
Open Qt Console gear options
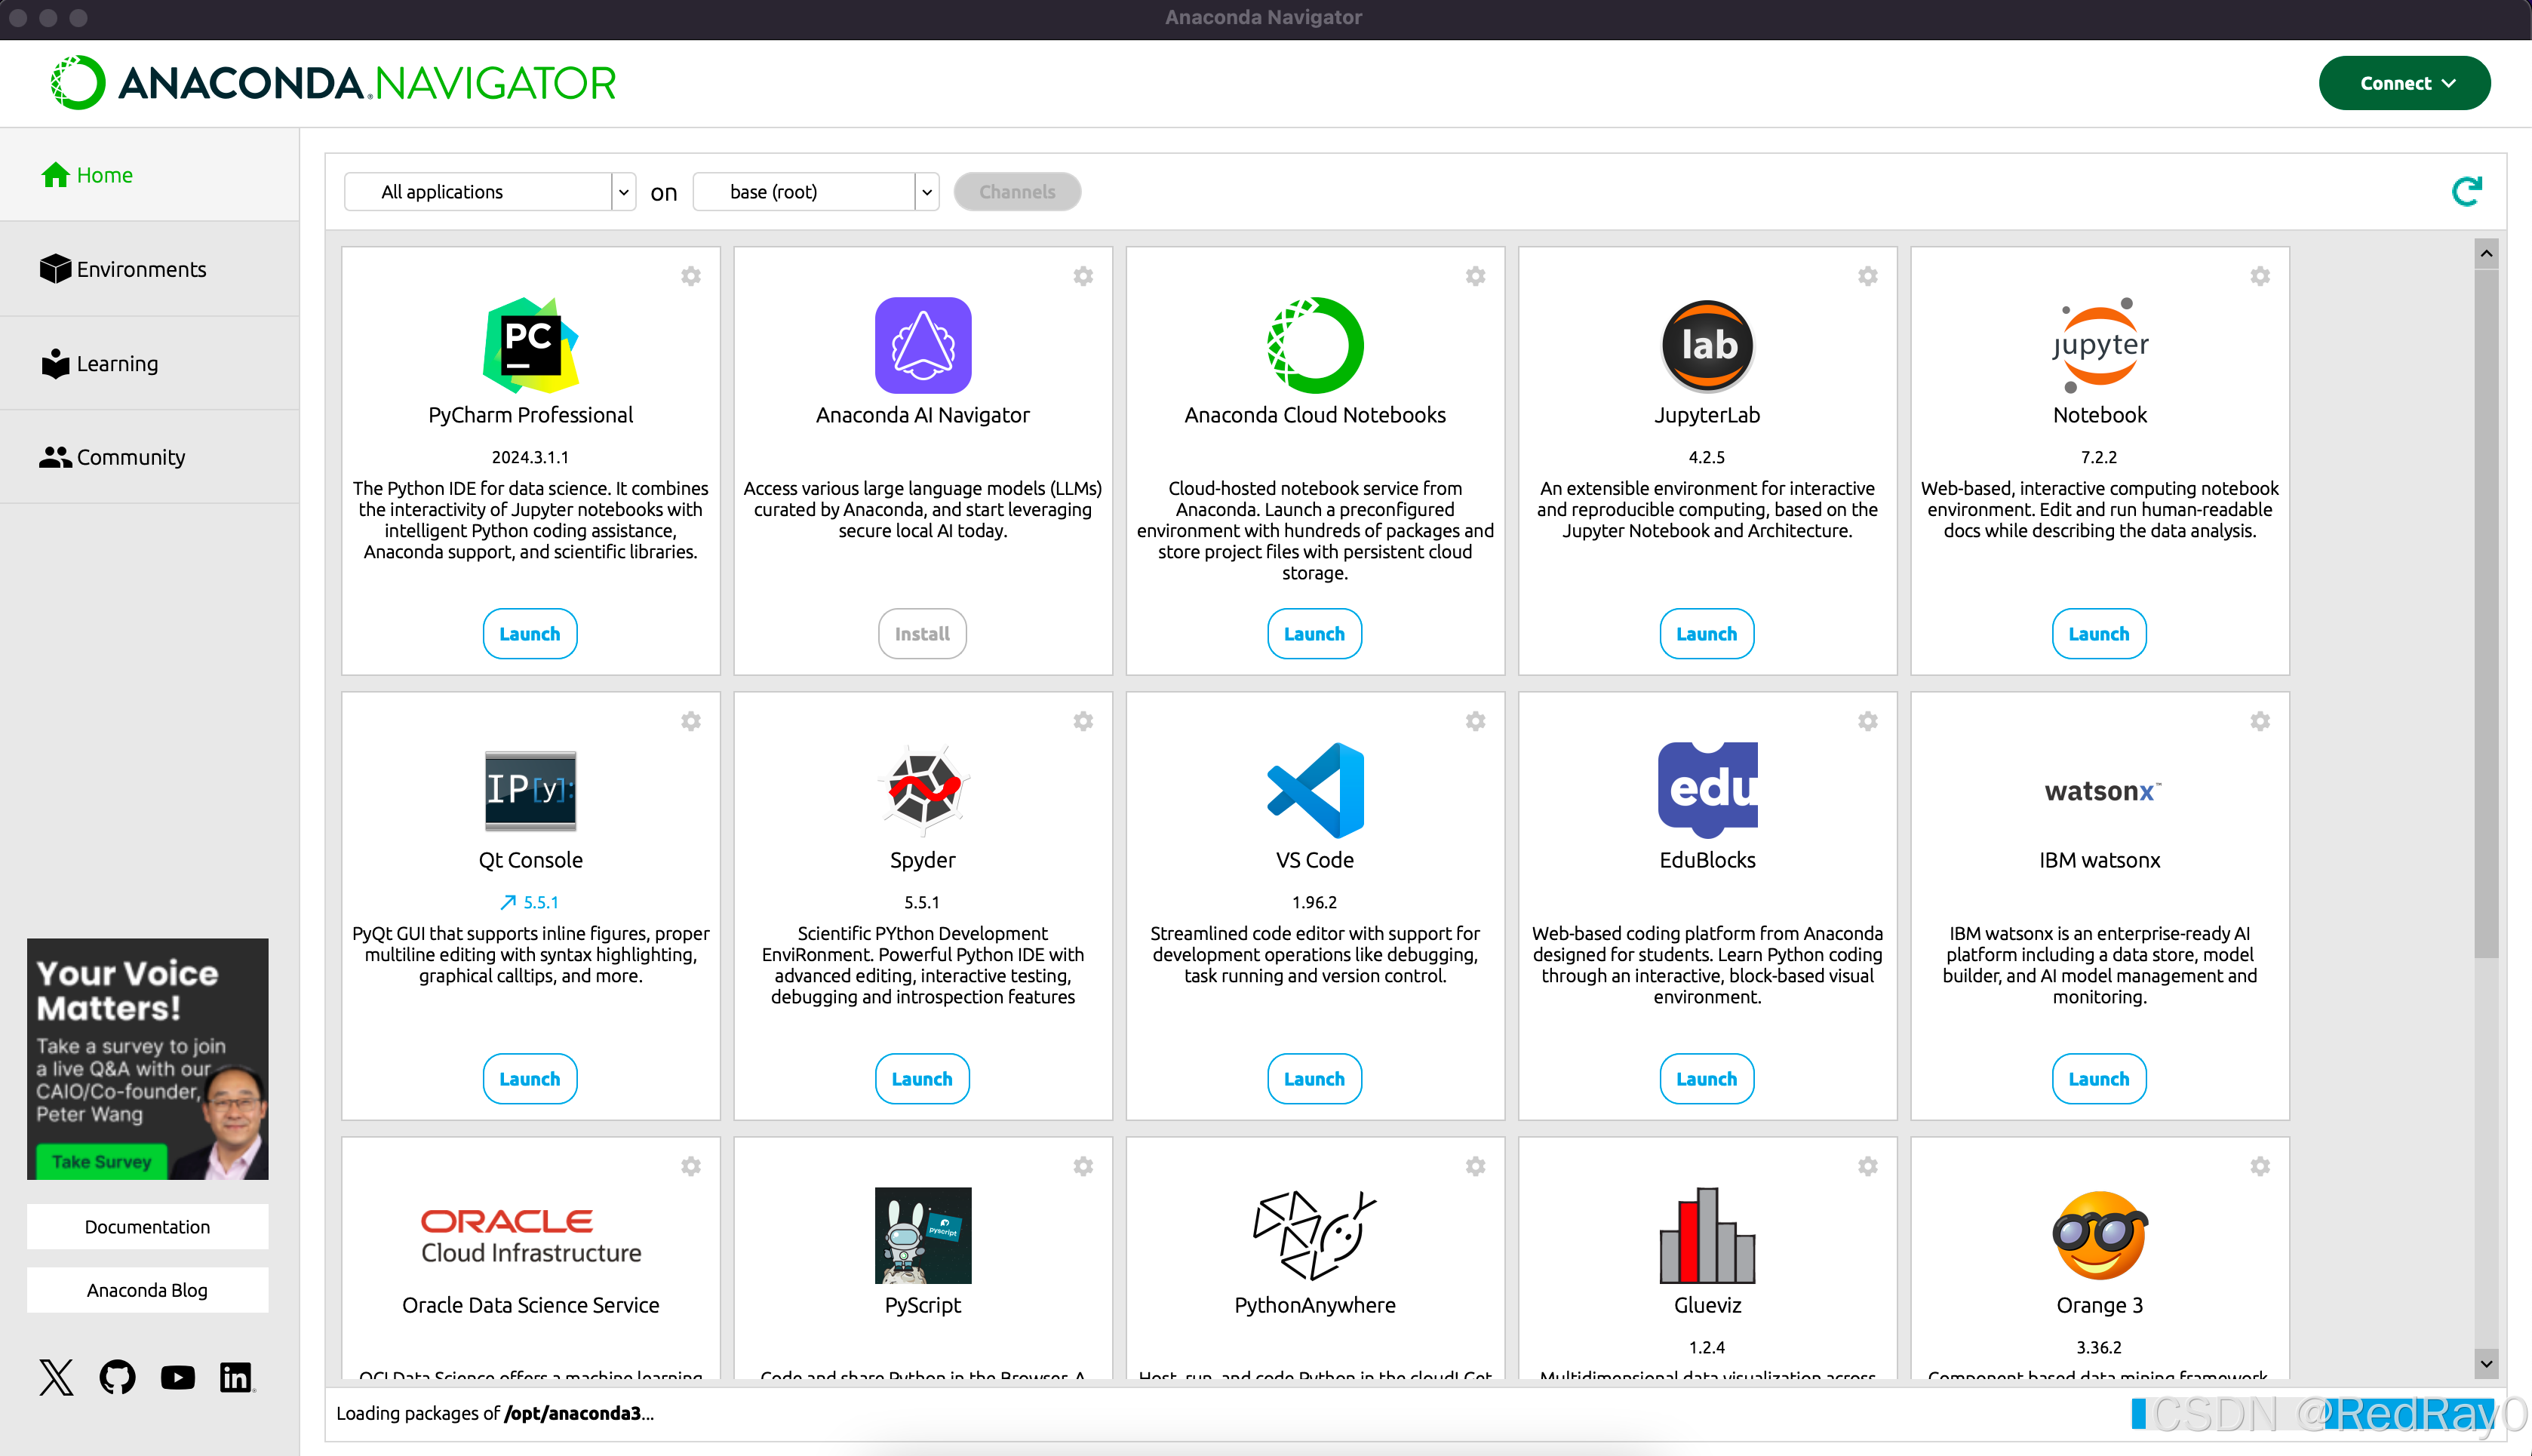(691, 721)
